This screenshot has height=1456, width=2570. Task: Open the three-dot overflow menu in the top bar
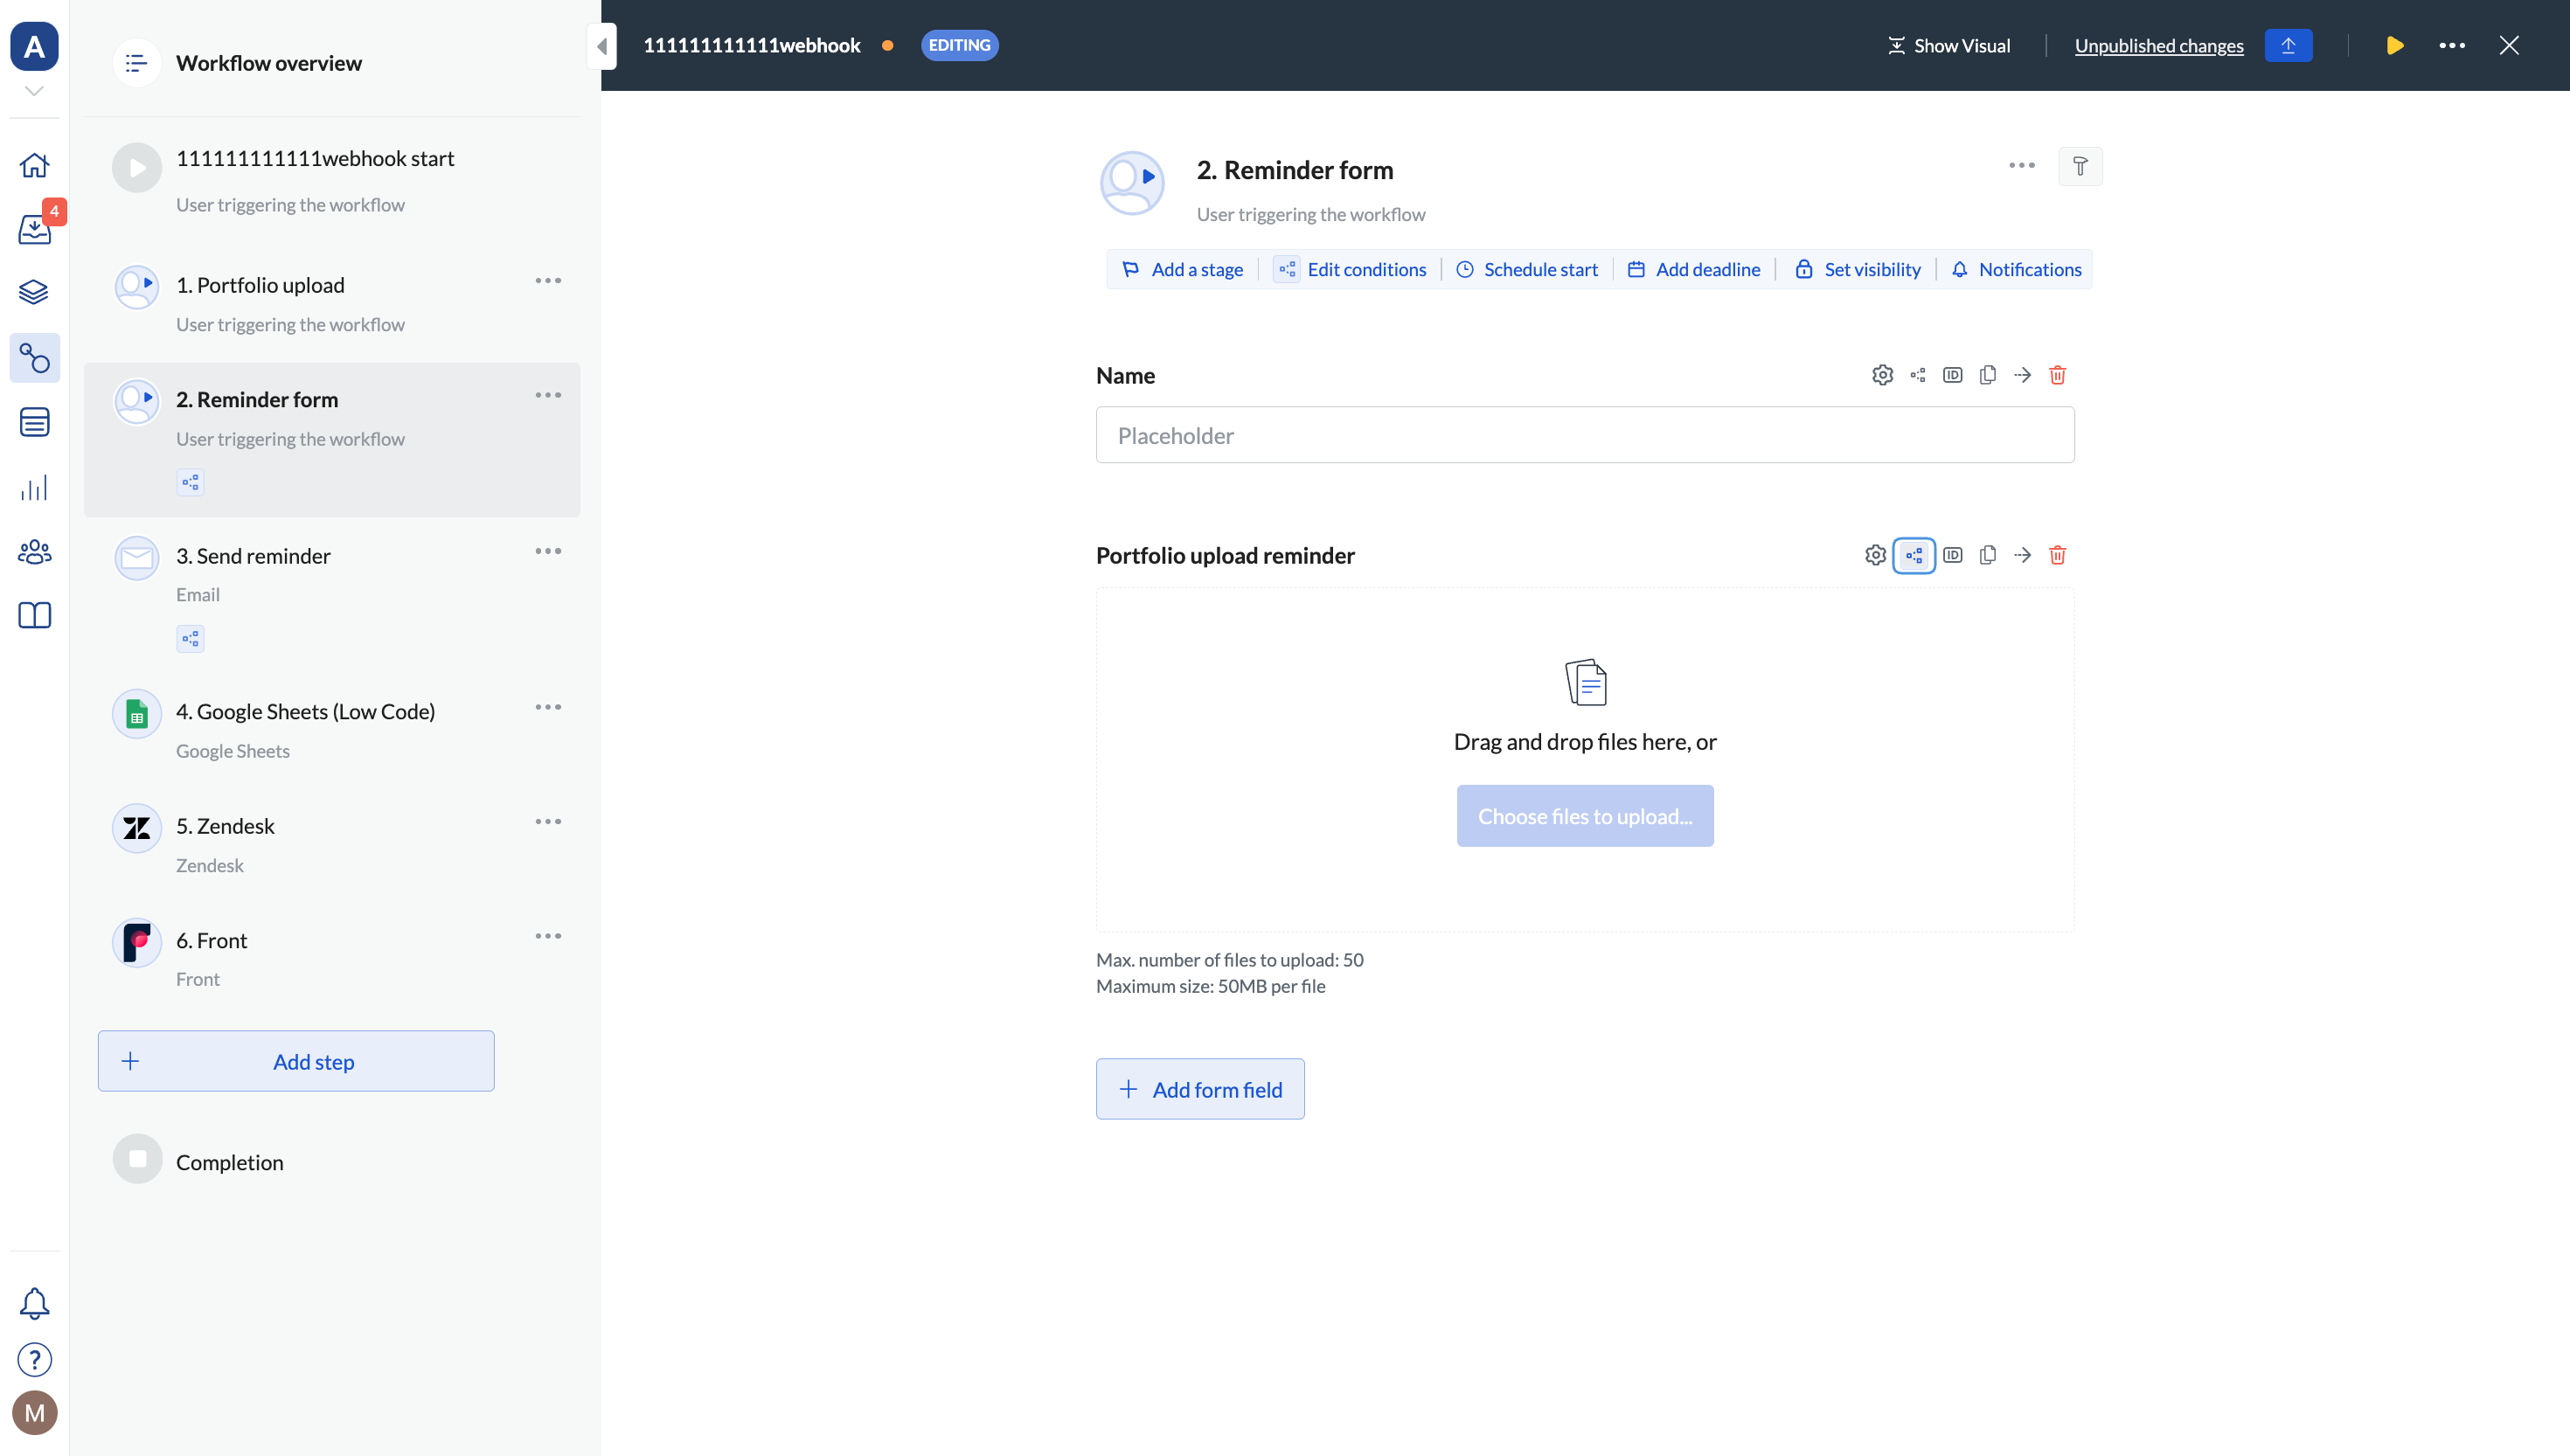click(2452, 45)
